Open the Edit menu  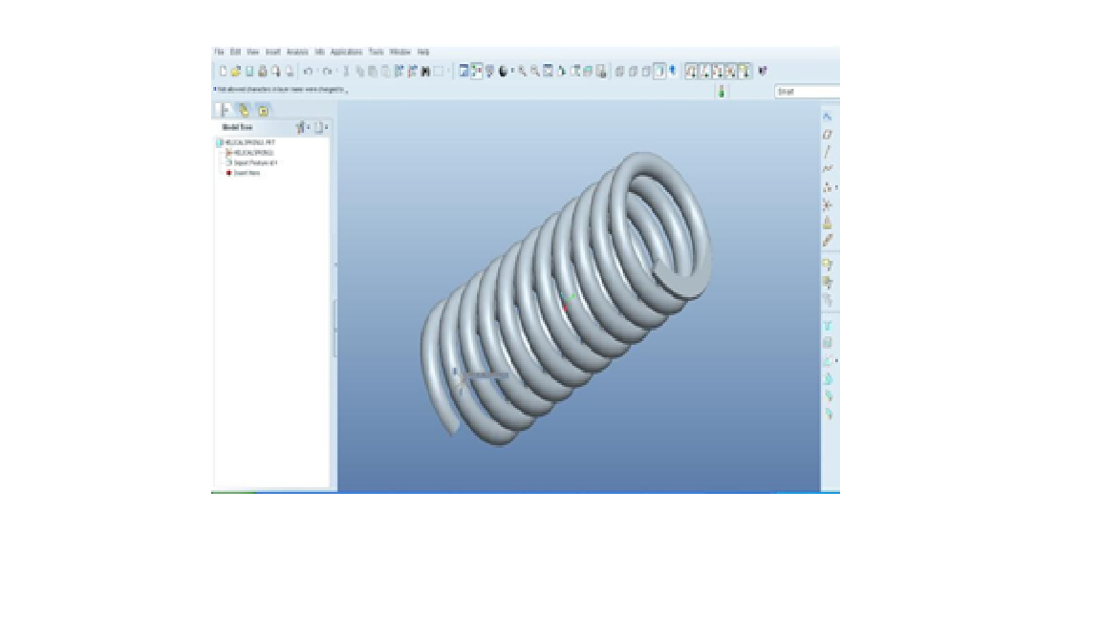pos(235,52)
